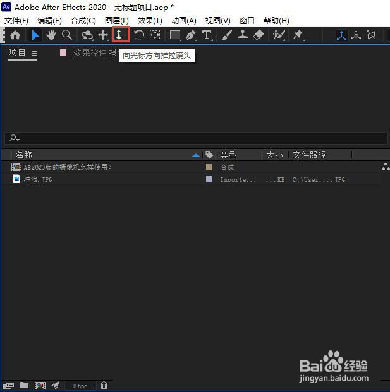The height and width of the screenshot is (392, 390).
Task: Click the C:\User....JPG file path cell
Action: point(319,179)
